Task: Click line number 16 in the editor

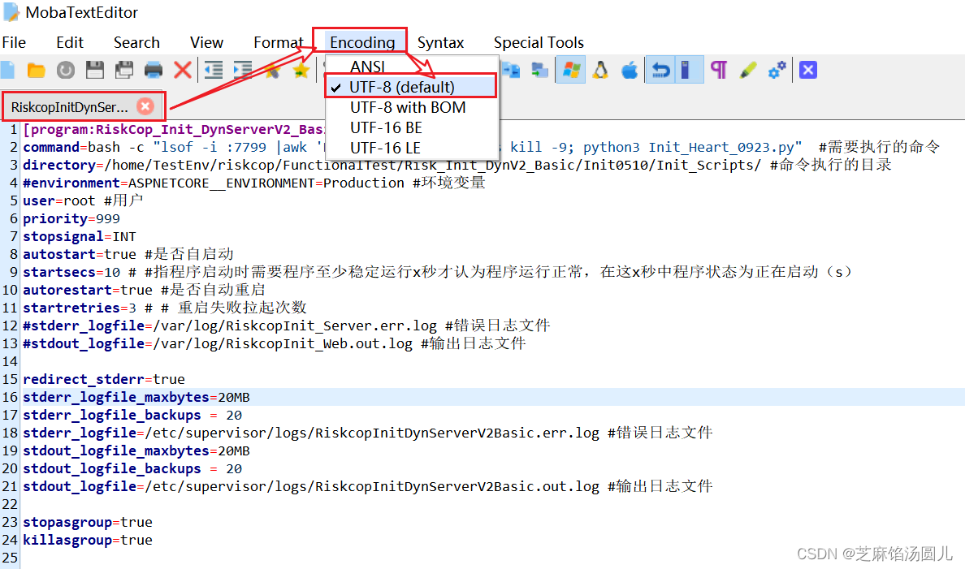Action: tap(10, 397)
